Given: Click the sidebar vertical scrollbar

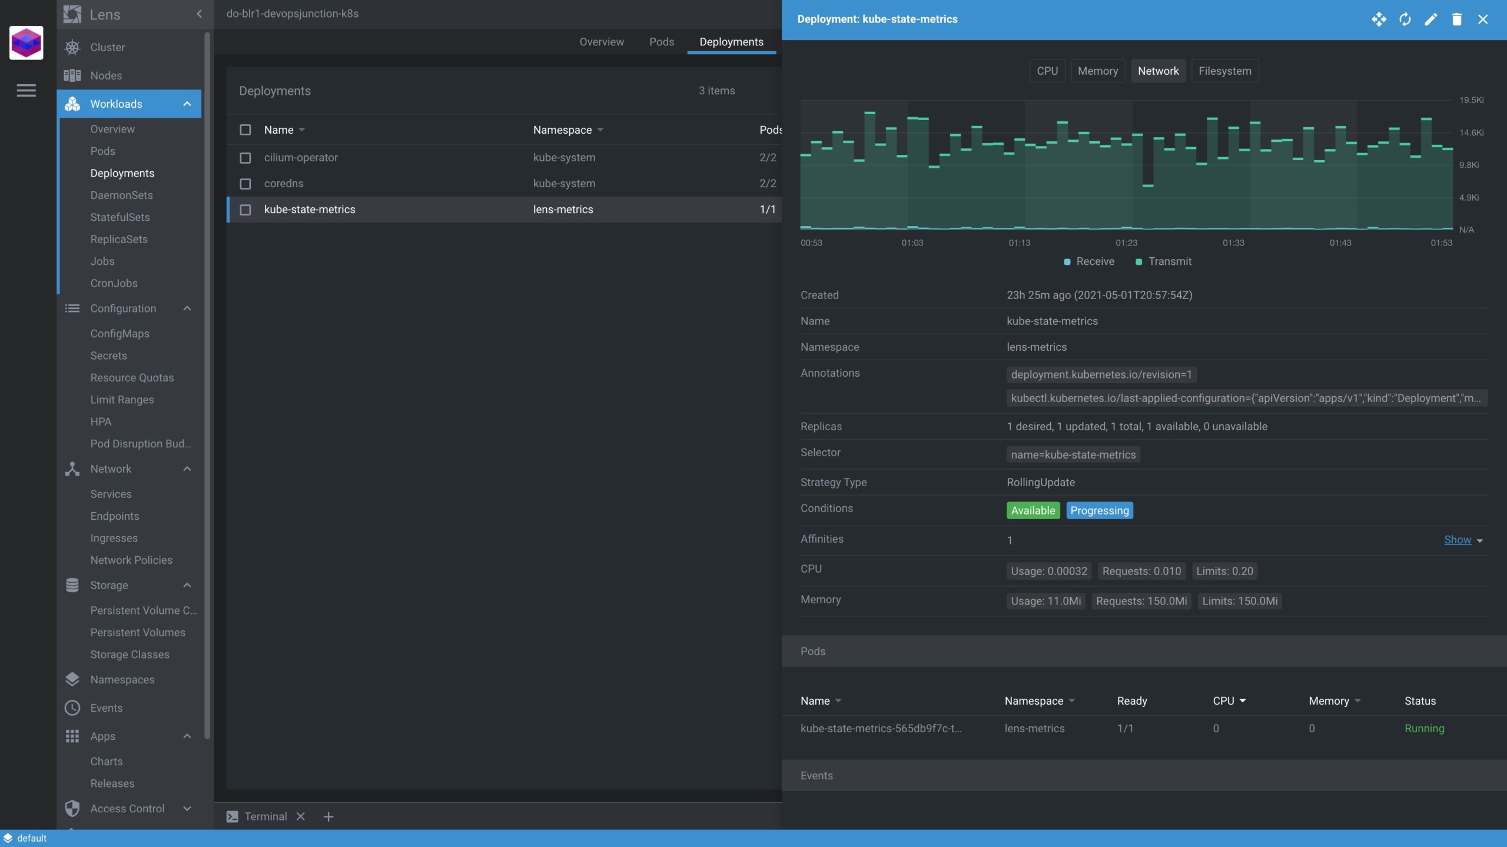Looking at the screenshot, I should [207, 386].
